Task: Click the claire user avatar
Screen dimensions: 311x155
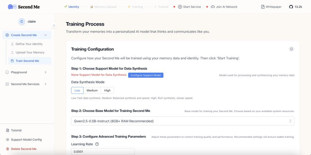Action: (22, 22)
